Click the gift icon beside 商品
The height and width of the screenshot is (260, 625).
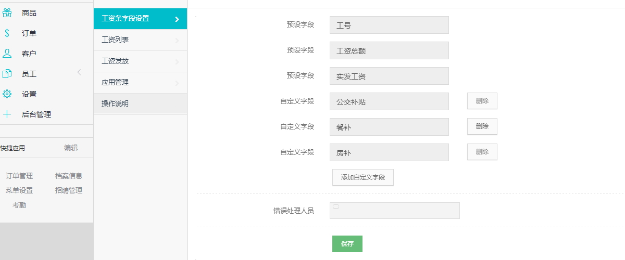point(7,13)
